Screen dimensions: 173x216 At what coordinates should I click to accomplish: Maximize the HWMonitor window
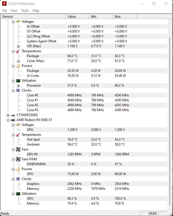(154, 4)
